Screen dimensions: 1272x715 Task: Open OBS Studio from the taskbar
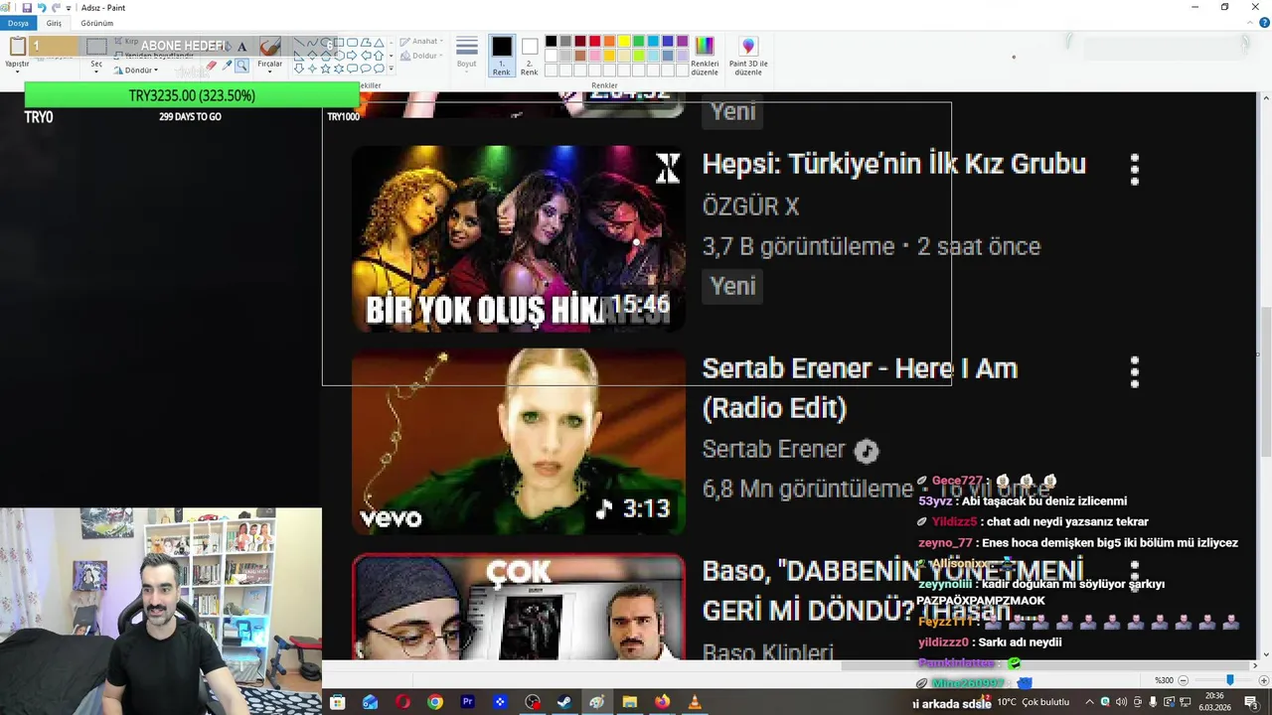(533, 702)
